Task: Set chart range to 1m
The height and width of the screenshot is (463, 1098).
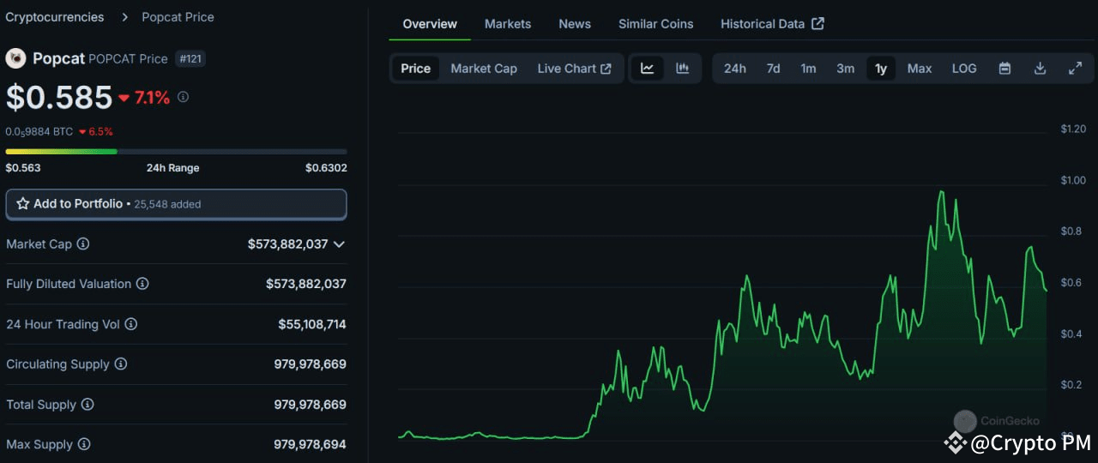Action: 809,69
